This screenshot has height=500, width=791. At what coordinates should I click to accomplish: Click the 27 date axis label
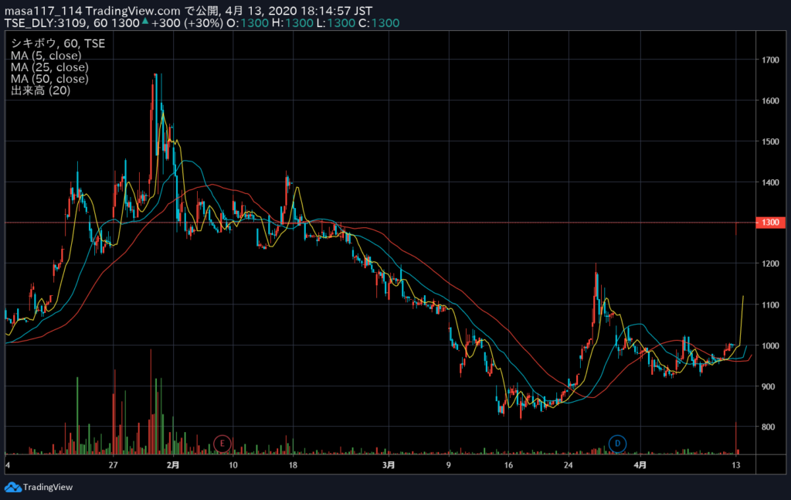point(113,464)
